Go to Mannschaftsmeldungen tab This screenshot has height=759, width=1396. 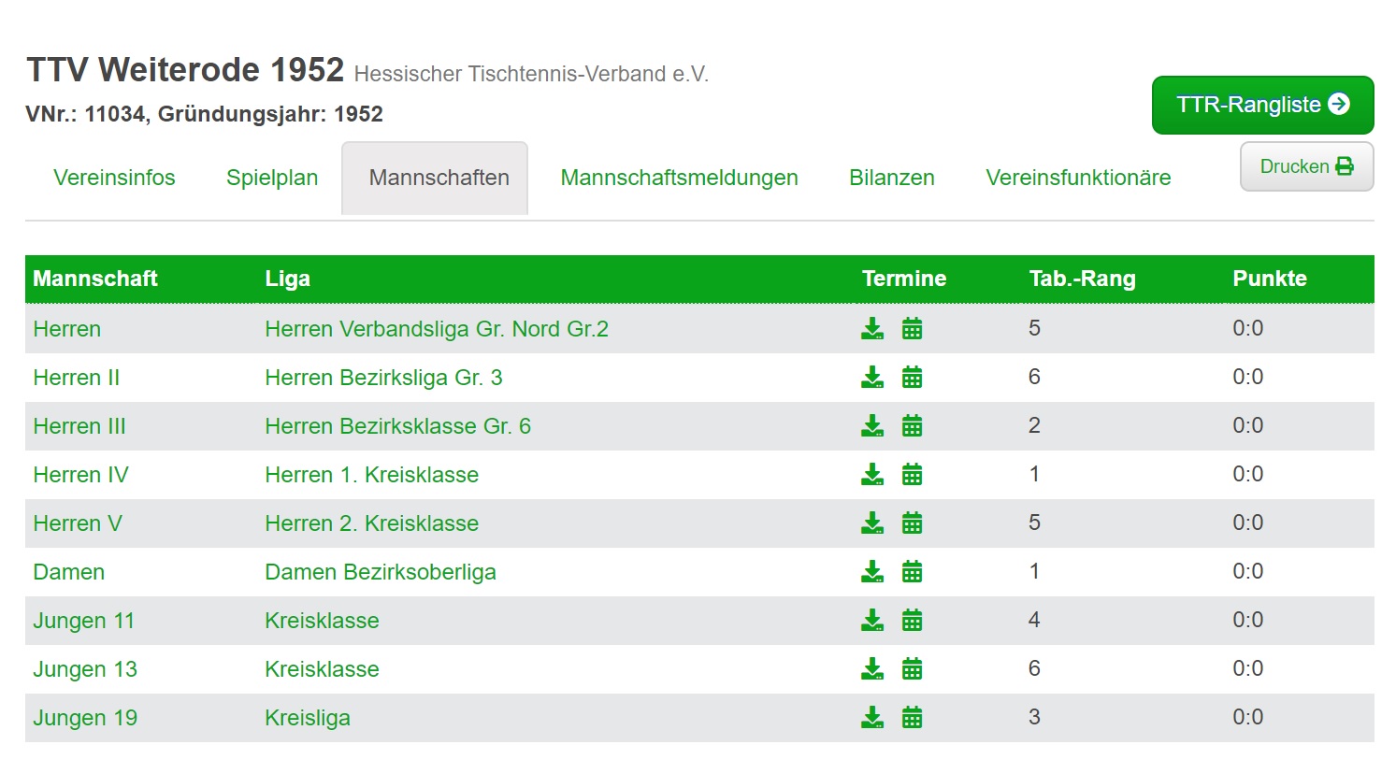click(x=679, y=178)
